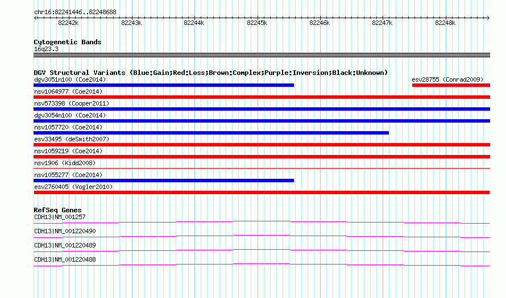The height and width of the screenshot is (298, 506).
Task: Click the RefSeq Genes track title
Action: [x=57, y=210]
